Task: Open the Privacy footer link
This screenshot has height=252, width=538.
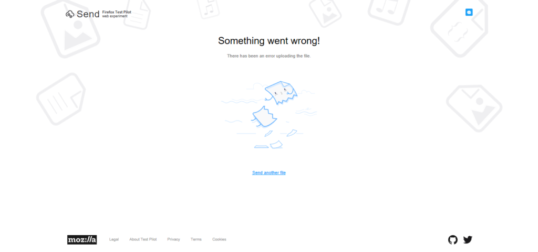Action: 173,239
